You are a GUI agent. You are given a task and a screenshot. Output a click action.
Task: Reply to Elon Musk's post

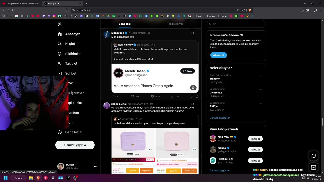click(x=115, y=96)
